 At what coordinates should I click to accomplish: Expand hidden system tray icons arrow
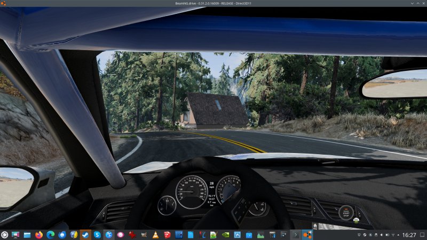pos(398,235)
